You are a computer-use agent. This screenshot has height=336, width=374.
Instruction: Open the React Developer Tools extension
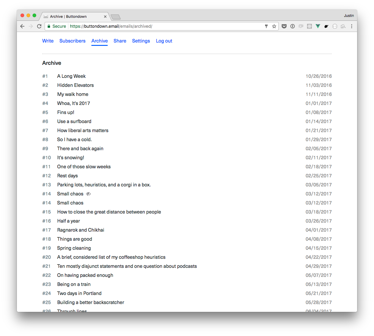click(309, 26)
